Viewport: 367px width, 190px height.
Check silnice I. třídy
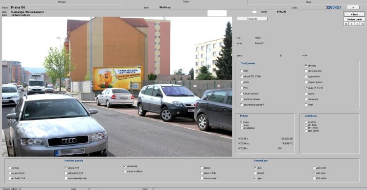tap(202, 173)
